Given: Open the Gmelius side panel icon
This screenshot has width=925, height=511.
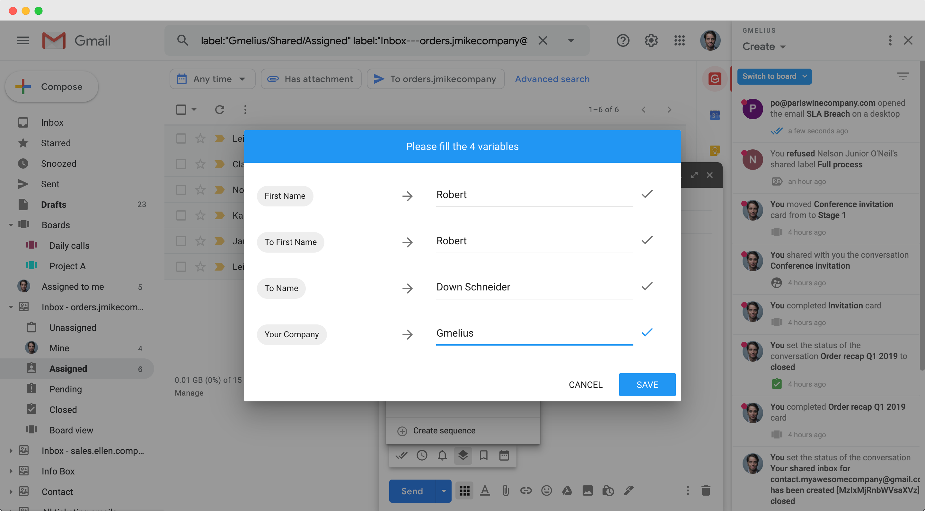Looking at the screenshot, I should [x=715, y=79].
